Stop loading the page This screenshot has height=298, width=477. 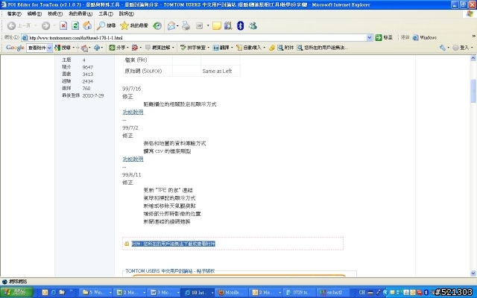click(x=63, y=26)
